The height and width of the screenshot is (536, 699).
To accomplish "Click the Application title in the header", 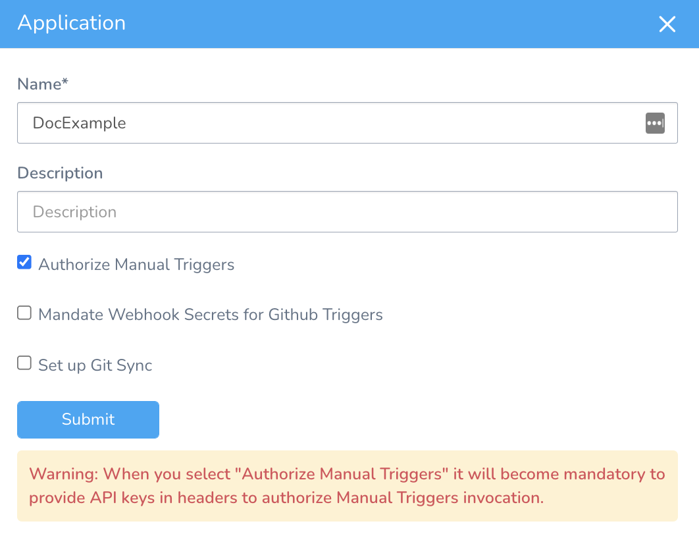I will pos(72,23).
